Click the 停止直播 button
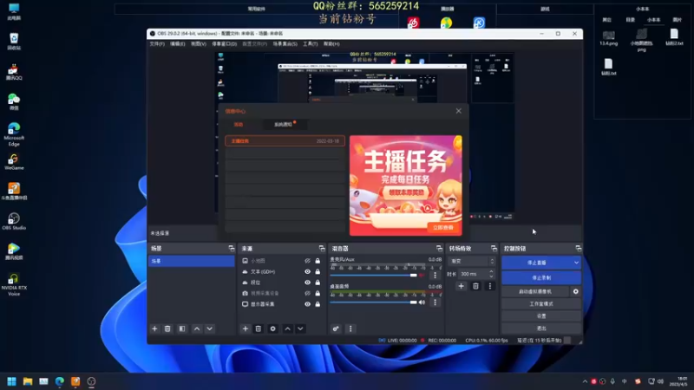Screen dimensions: 694x390 [x=537, y=263]
